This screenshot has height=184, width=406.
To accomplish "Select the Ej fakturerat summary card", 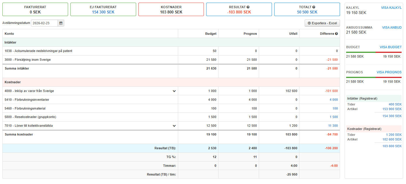I will click(x=103, y=9).
